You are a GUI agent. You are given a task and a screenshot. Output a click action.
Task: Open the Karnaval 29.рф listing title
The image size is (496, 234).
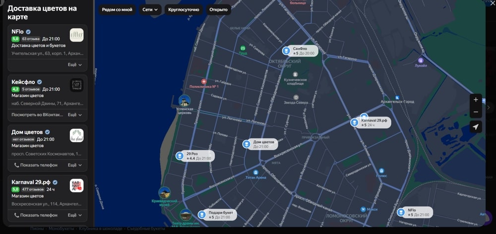(31, 182)
